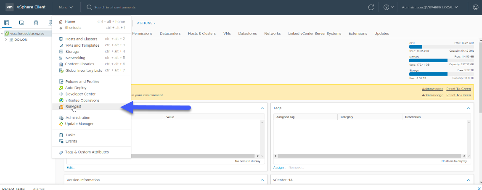This screenshot has height=190, width=482.
Task: Click Update Manager icon
Action: 61,124
